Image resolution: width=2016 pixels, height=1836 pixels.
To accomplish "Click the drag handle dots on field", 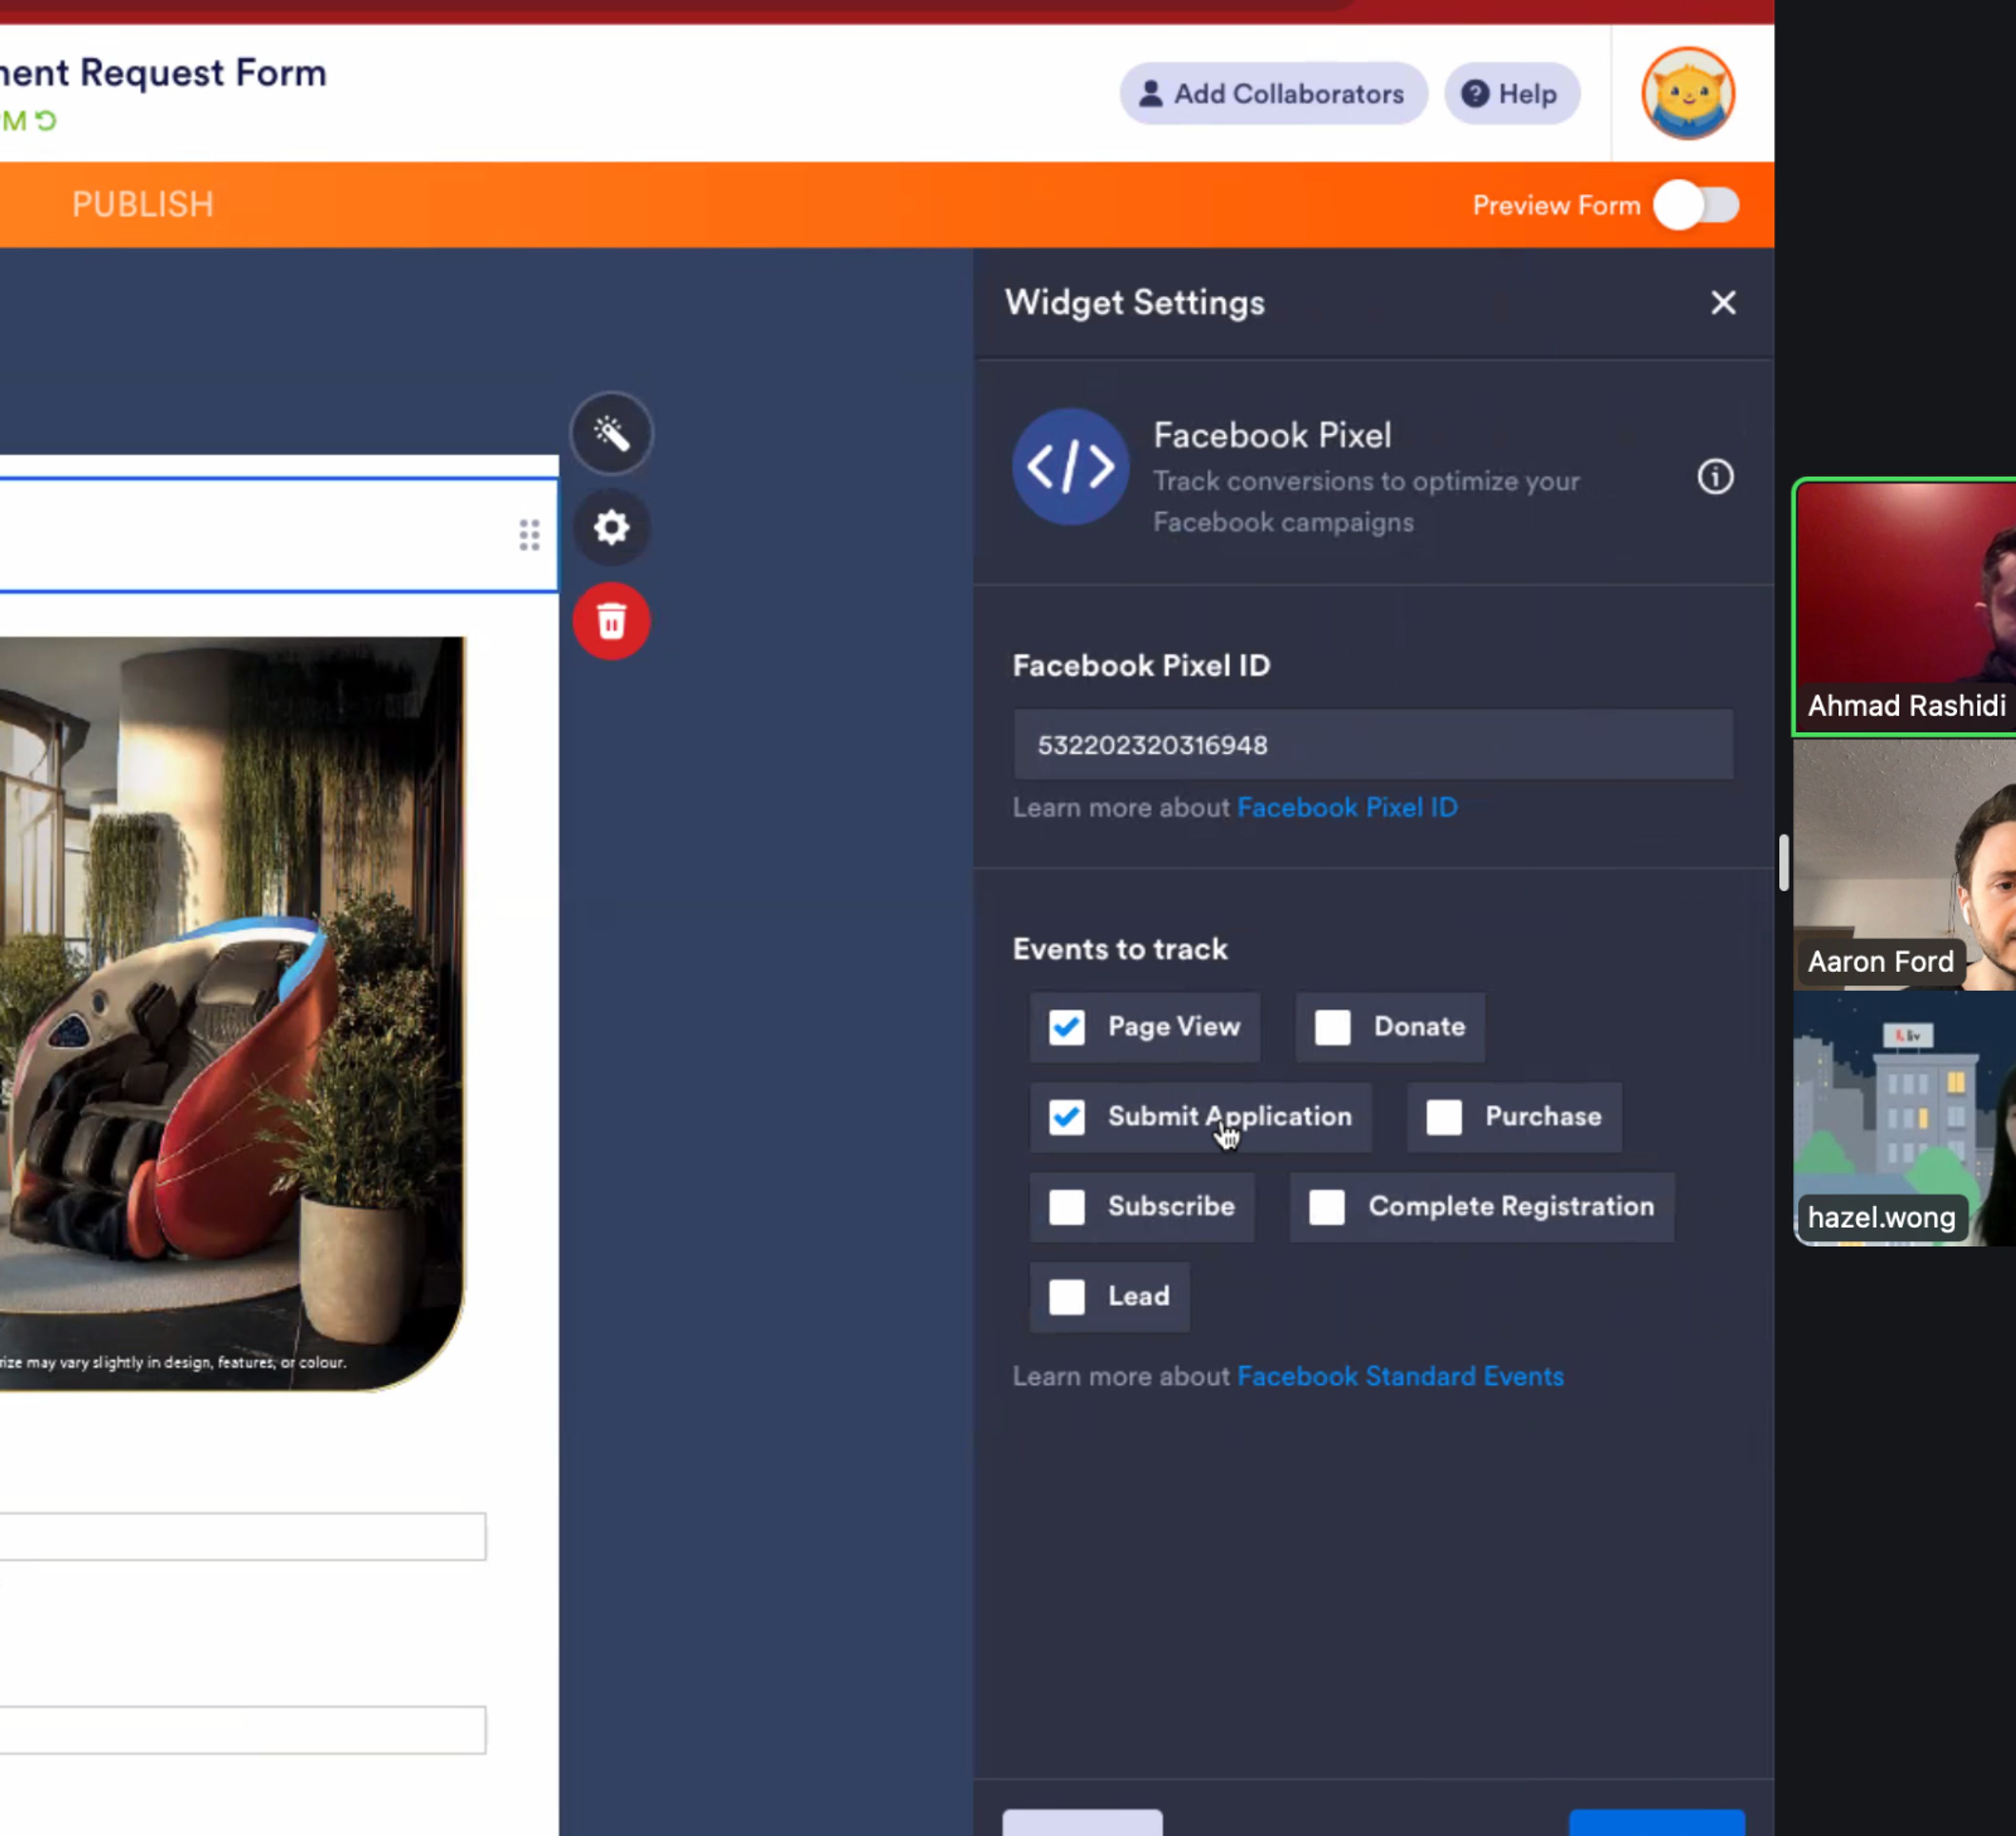I will pos(529,535).
